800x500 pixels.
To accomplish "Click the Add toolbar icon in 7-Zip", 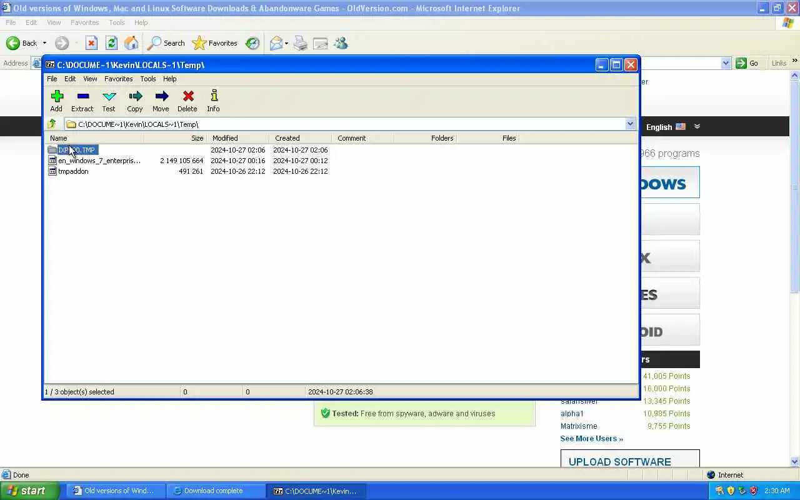I will coord(57,100).
